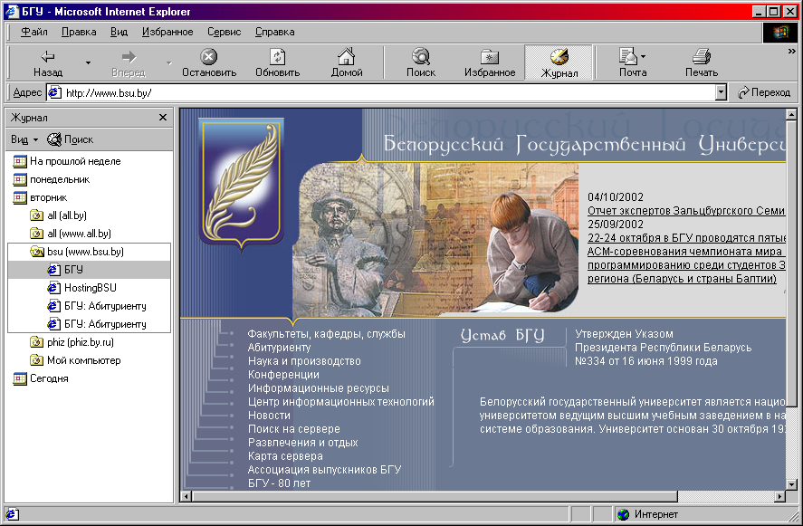Collapse bsu (www.bsu.by) history folder
The height and width of the screenshot is (526, 803).
76,252
